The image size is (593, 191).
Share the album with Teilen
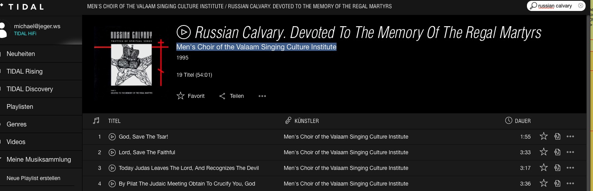tap(231, 96)
